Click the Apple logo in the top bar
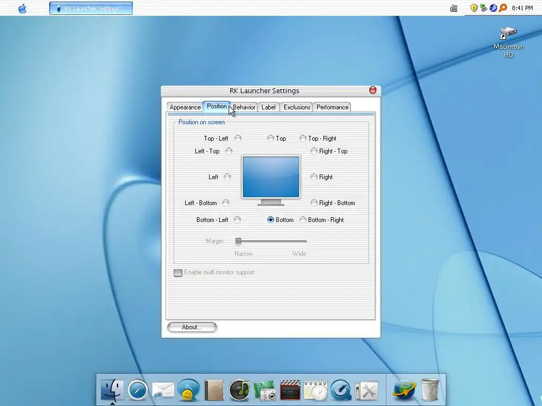Viewport: 542px width, 406px height. (22, 8)
